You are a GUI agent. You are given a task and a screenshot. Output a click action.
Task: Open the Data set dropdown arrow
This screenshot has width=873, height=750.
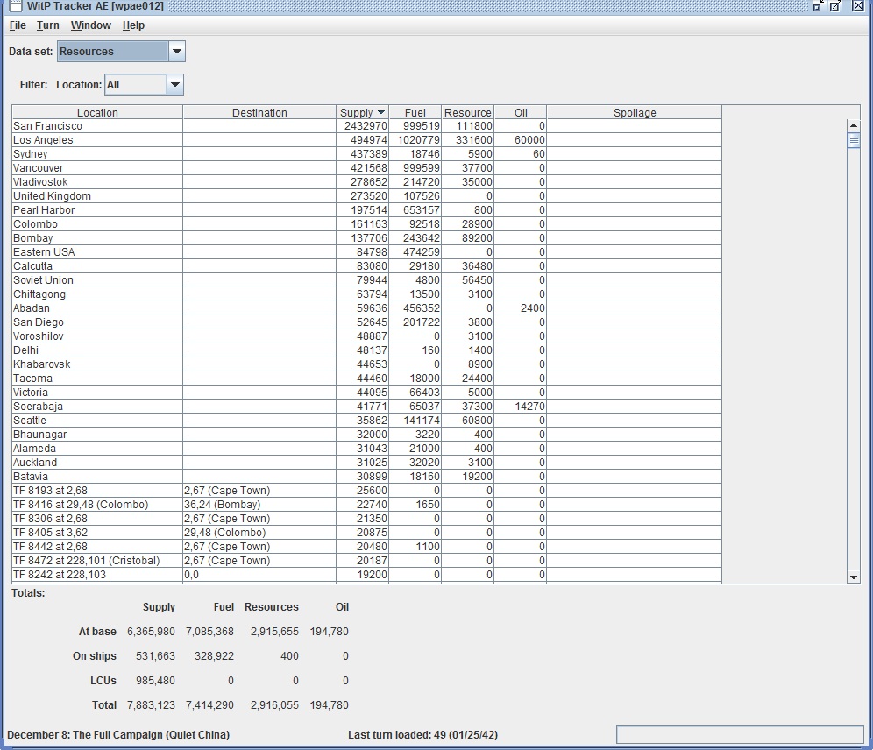point(177,52)
